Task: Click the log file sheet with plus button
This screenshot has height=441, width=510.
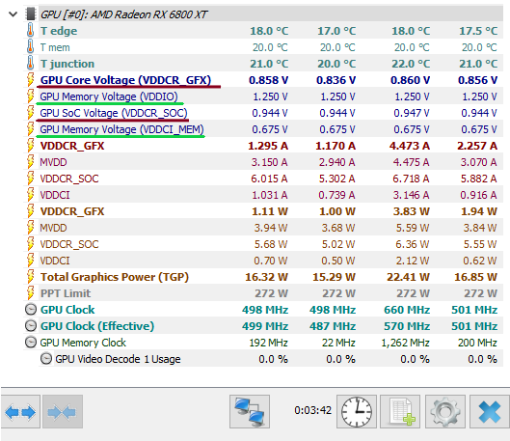Action: pyautogui.click(x=400, y=412)
